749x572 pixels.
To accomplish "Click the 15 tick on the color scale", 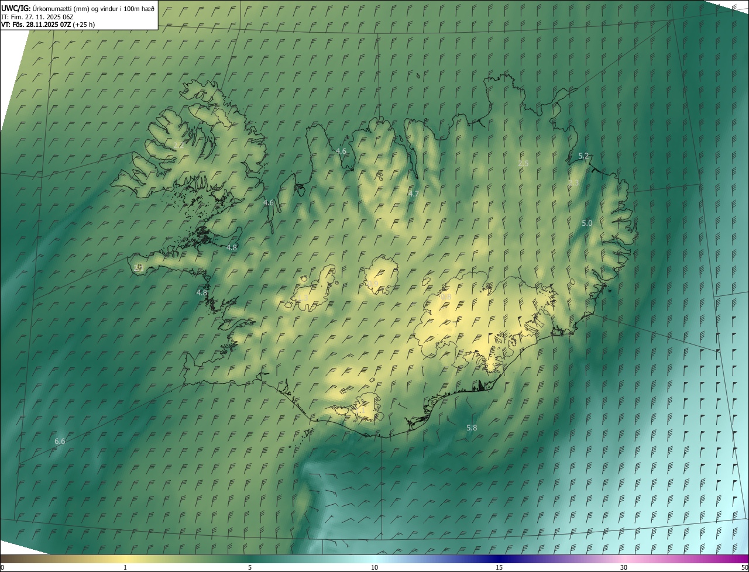I will [499, 567].
